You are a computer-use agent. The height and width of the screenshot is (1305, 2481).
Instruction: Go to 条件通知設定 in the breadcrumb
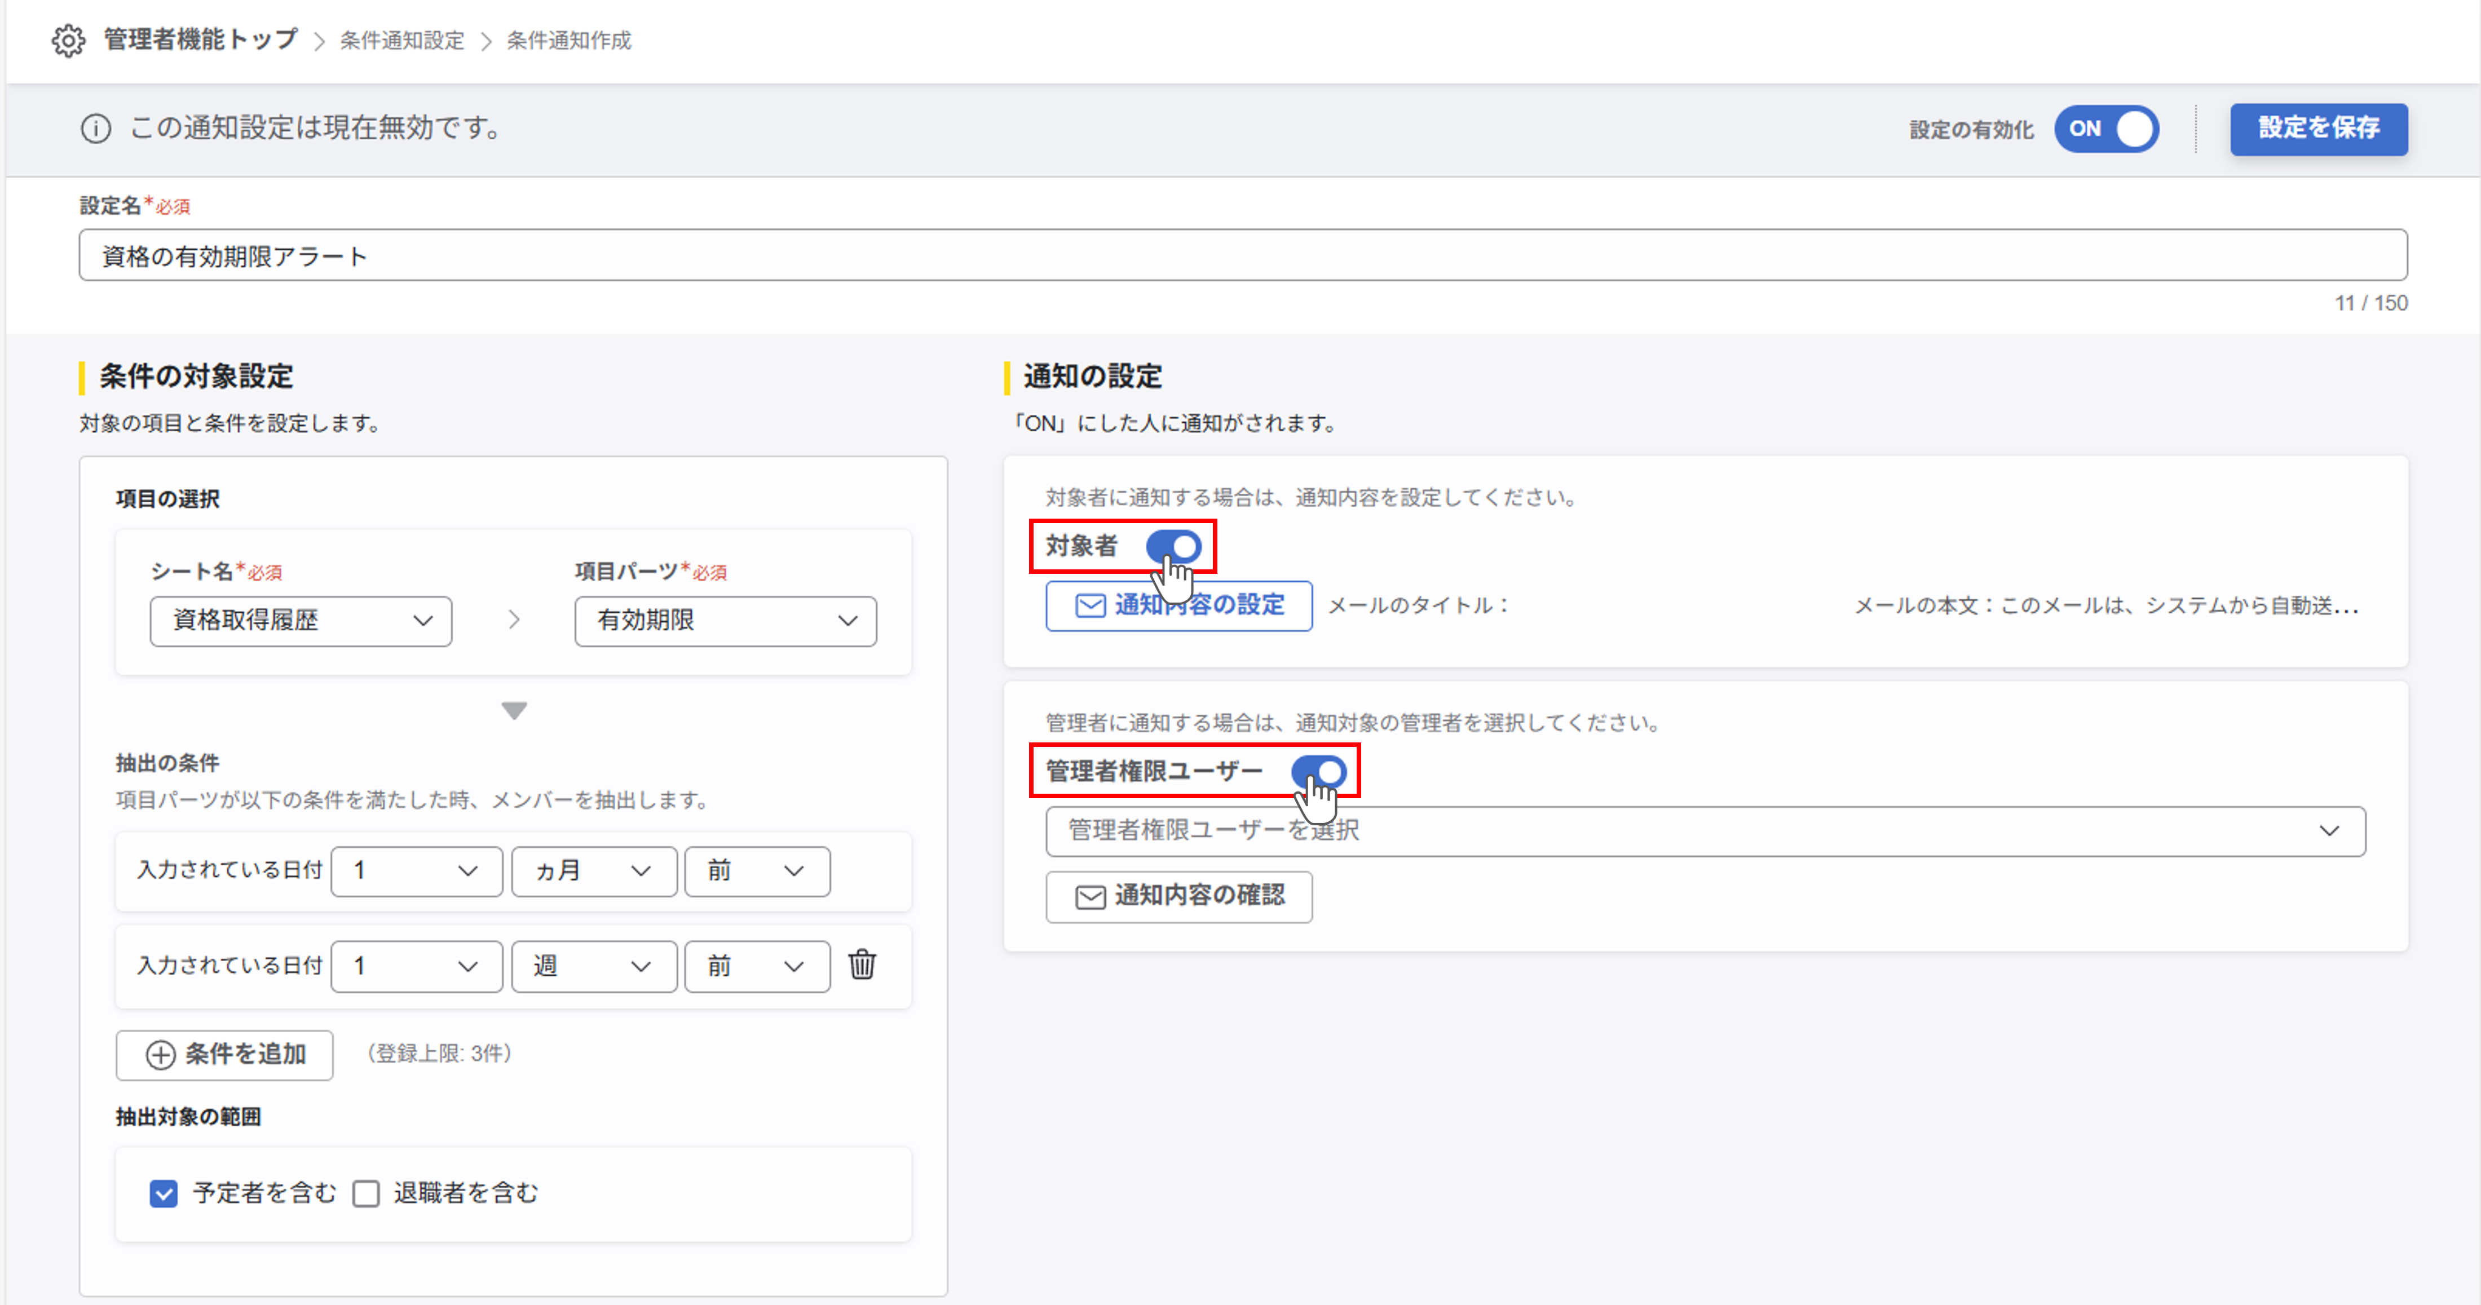tap(400, 41)
